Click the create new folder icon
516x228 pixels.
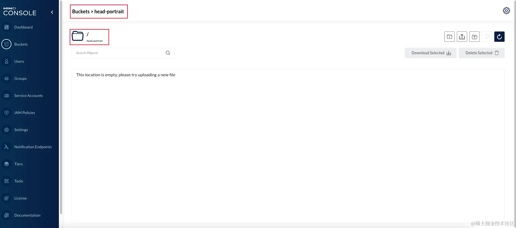(450, 37)
